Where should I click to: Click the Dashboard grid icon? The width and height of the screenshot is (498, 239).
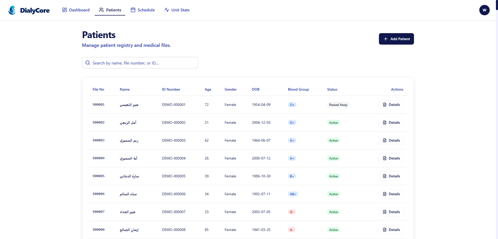click(x=65, y=10)
